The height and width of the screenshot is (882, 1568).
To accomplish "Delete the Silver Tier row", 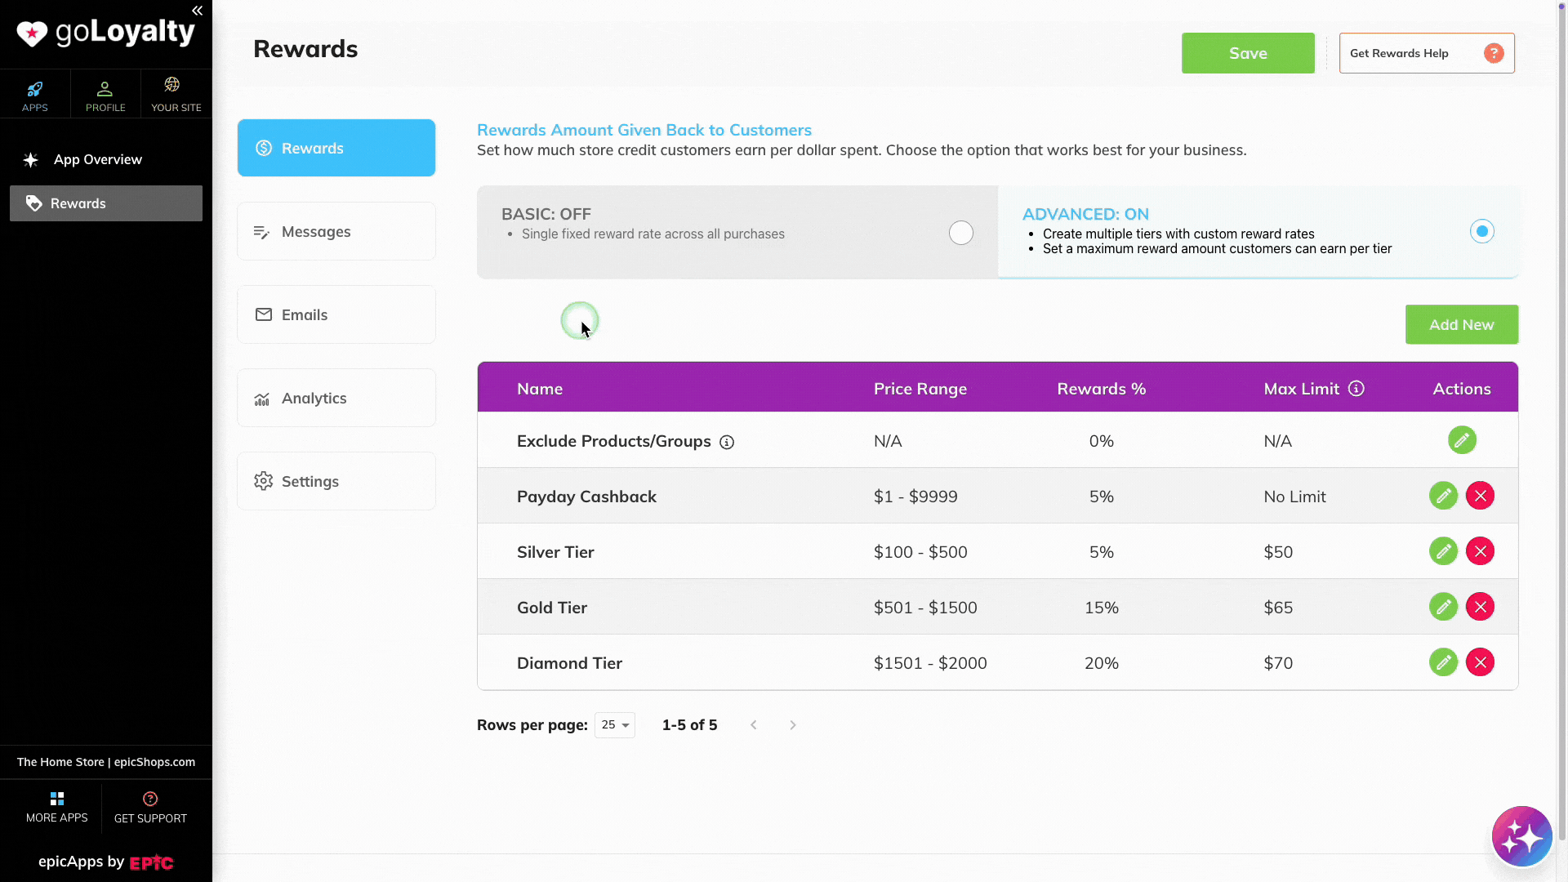I will tap(1480, 551).
